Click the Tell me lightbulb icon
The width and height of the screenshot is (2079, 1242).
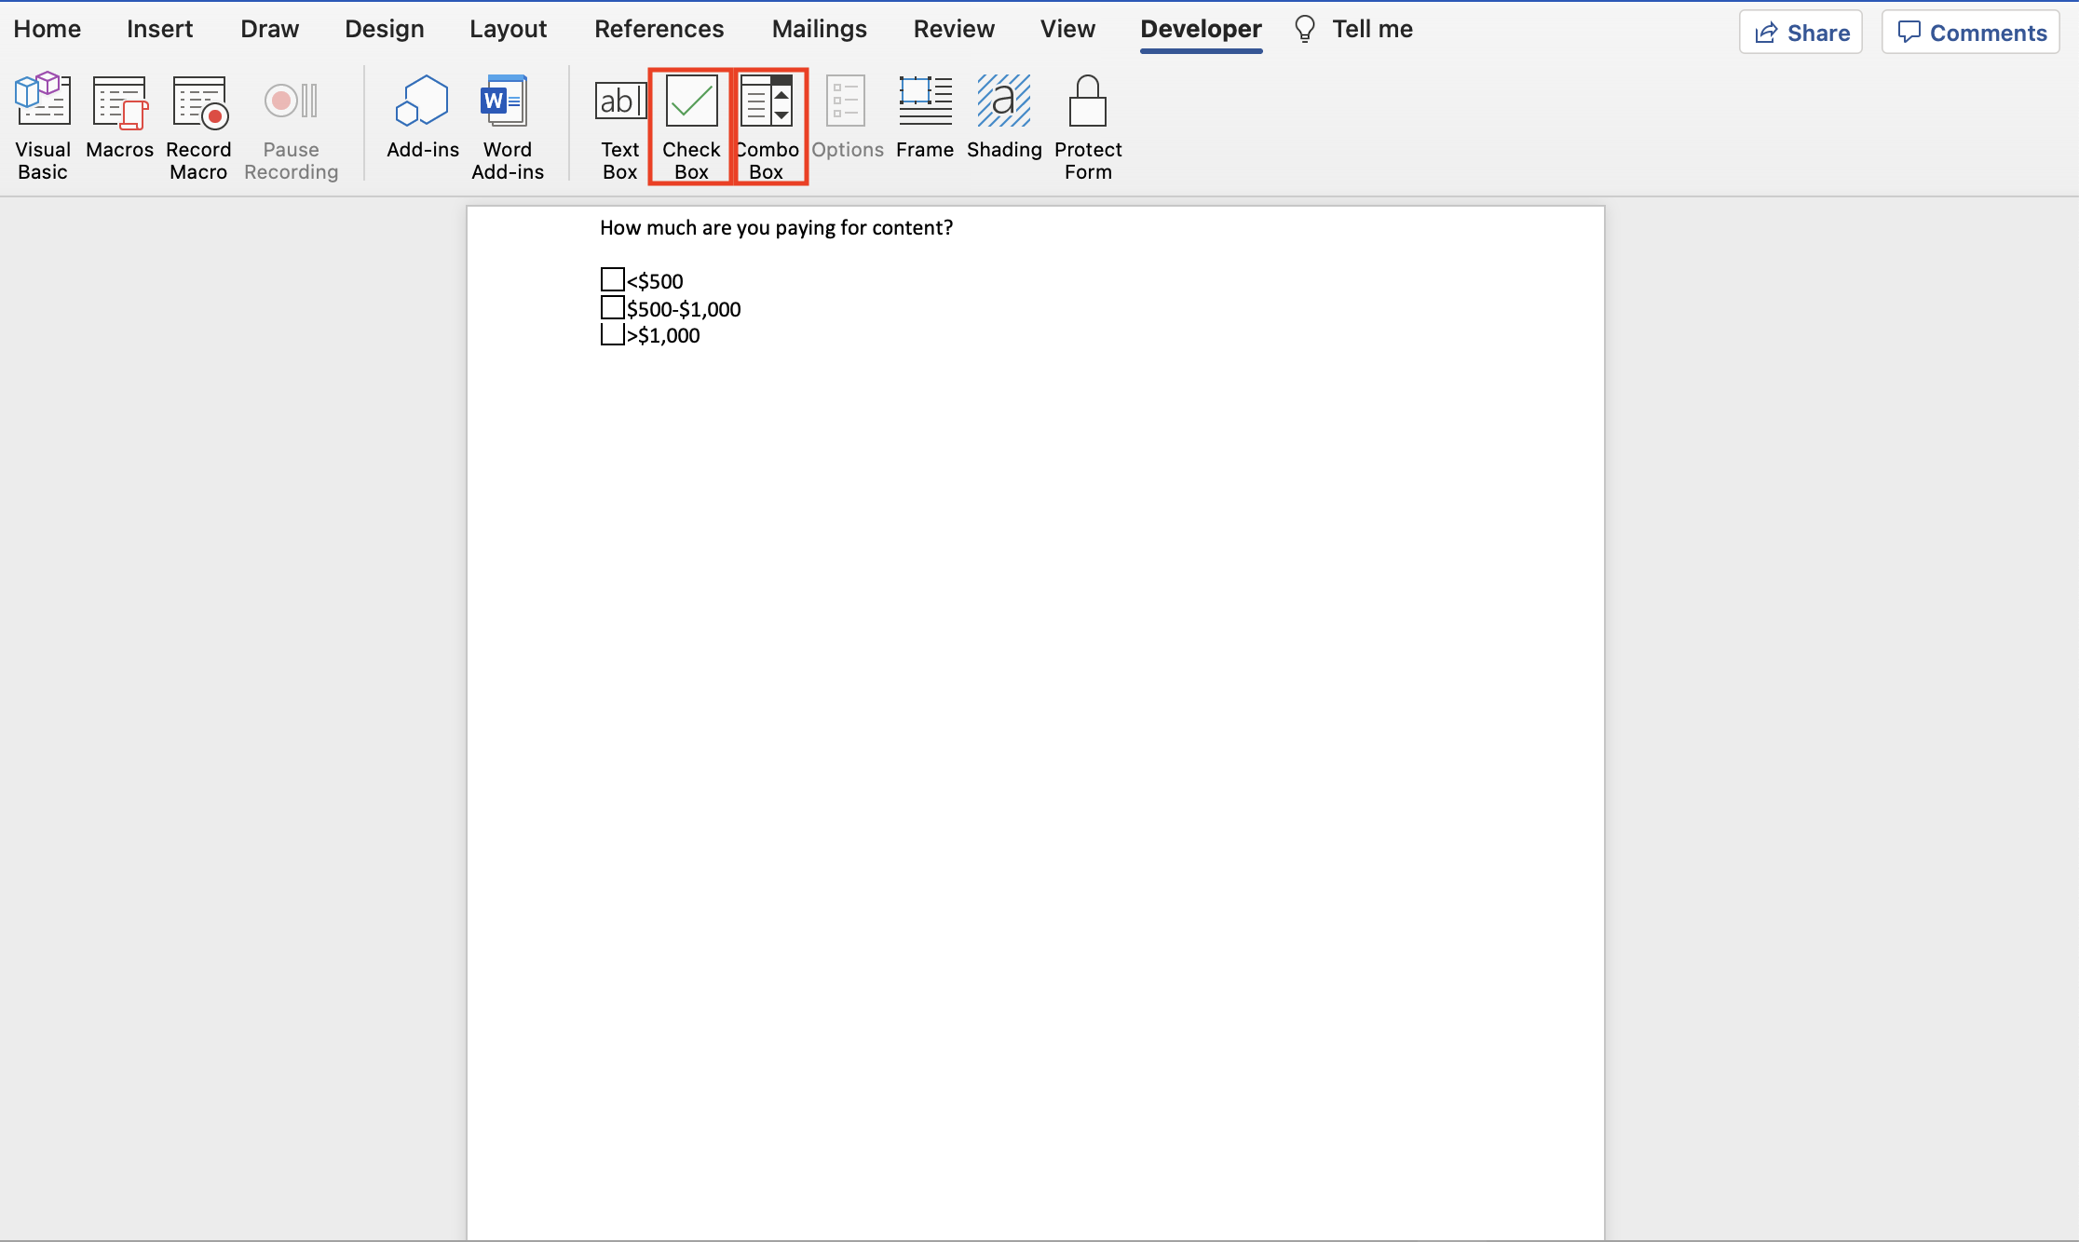1305,29
